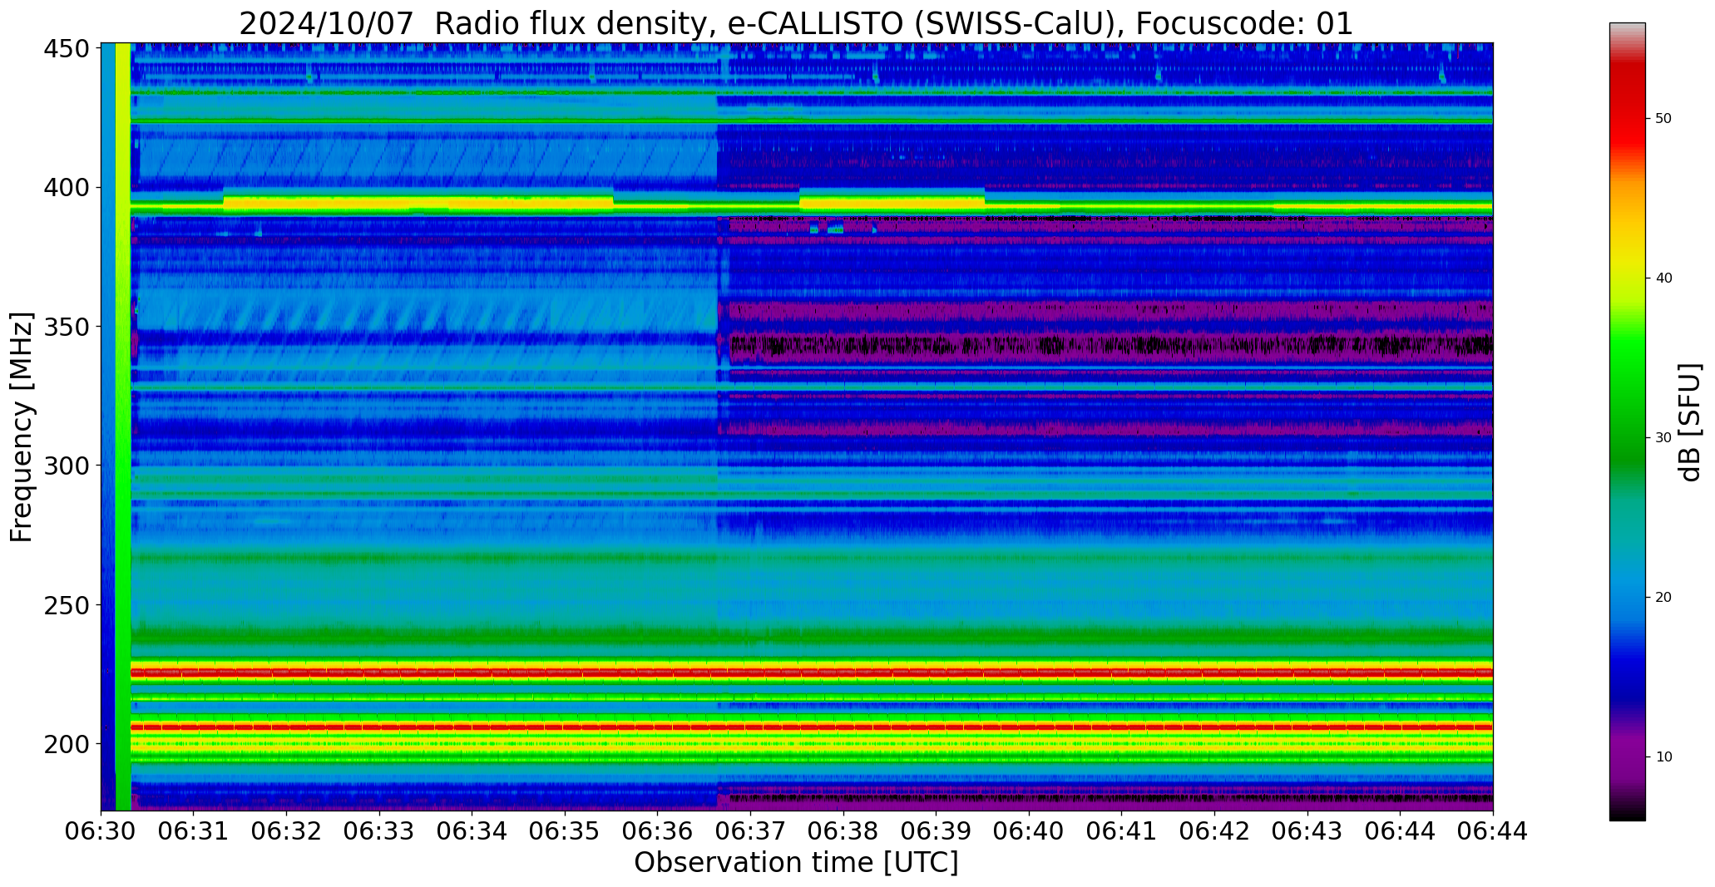The width and height of the screenshot is (1715, 887).
Task: Click the 'dB [SFU]' colorbar label
Action: click(x=1689, y=421)
